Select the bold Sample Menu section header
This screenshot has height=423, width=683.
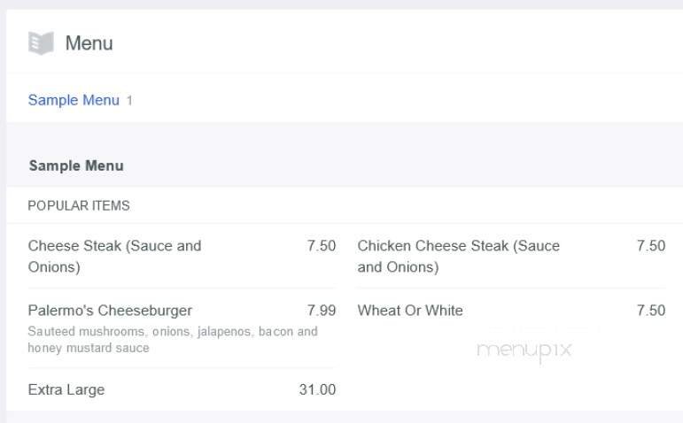click(76, 165)
